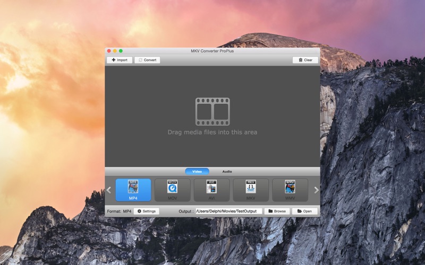Click the Import button

tap(120, 60)
